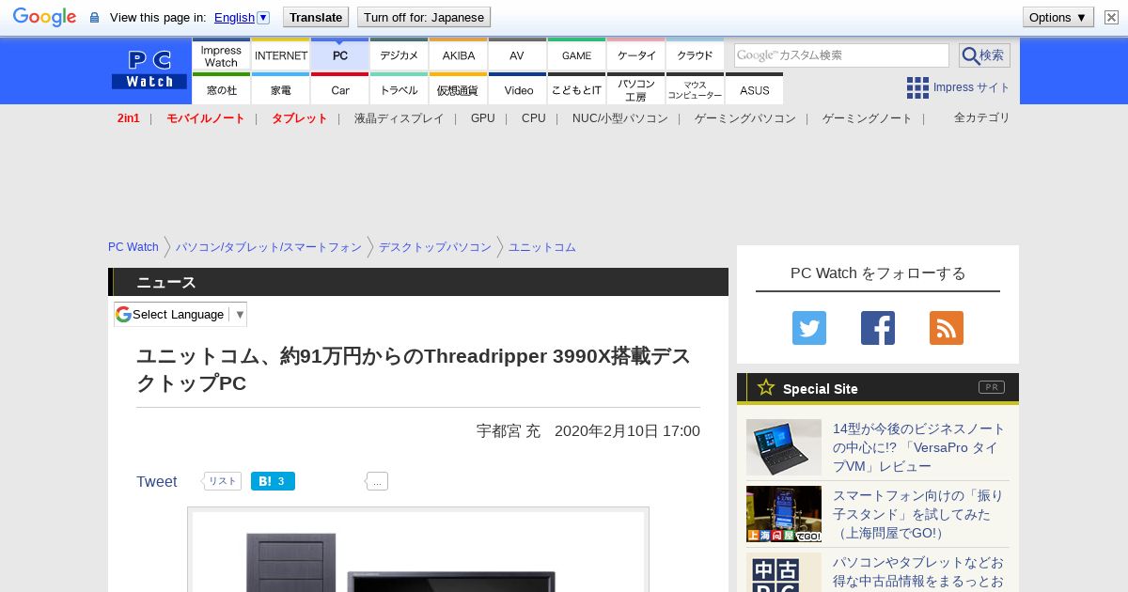Click the VersaPro laptop thumbnail
This screenshot has width=1128, height=592.
pyautogui.click(x=784, y=447)
